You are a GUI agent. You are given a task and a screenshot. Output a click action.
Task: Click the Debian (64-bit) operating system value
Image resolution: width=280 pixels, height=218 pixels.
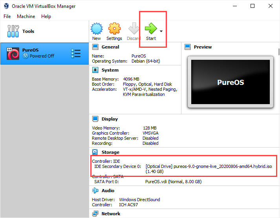(146, 61)
